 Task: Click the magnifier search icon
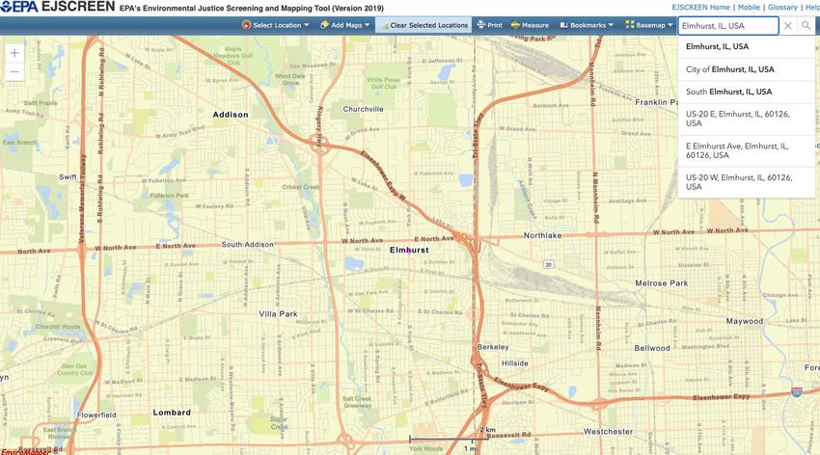pyautogui.click(x=806, y=26)
